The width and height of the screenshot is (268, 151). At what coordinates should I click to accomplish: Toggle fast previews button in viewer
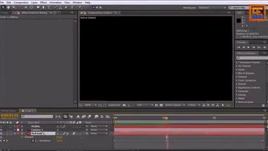click(x=209, y=105)
